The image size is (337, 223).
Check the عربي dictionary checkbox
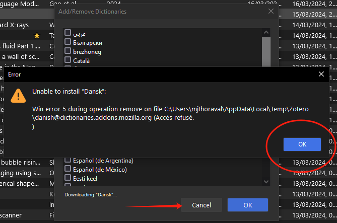pyautogui.click(x=68, y=33)
